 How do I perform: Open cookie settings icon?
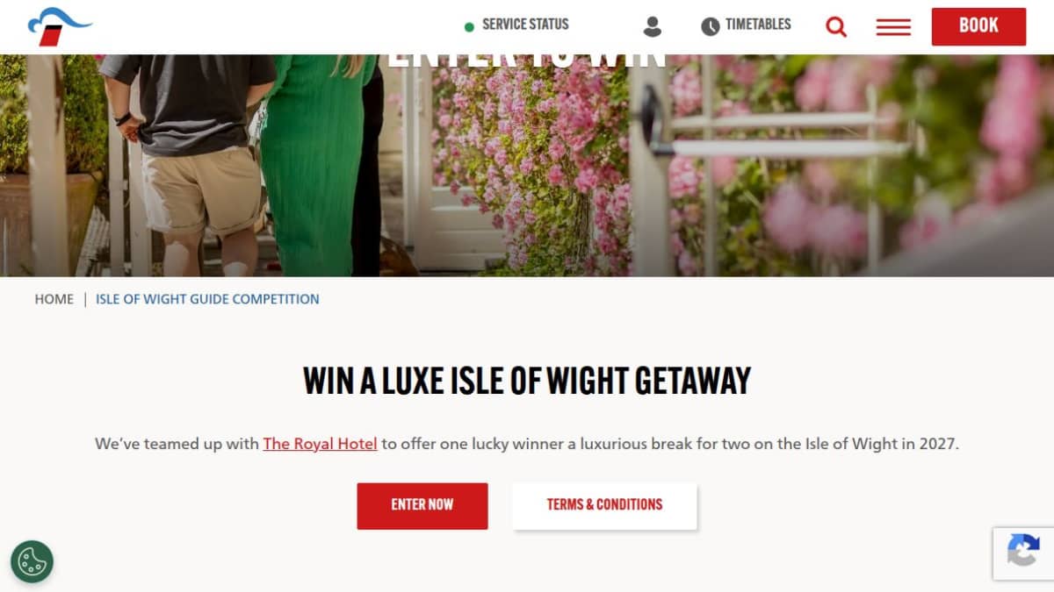pyautogui.click(x=32, y=561)
